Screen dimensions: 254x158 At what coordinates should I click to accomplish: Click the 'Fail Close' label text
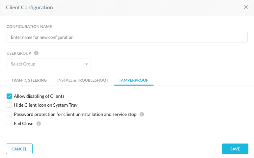[x=24, y=123]
